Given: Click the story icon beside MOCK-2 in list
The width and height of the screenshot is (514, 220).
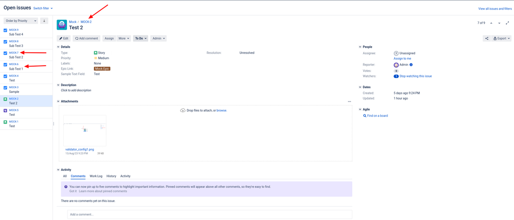Looking at the screenshot, I should click(5, 99).
